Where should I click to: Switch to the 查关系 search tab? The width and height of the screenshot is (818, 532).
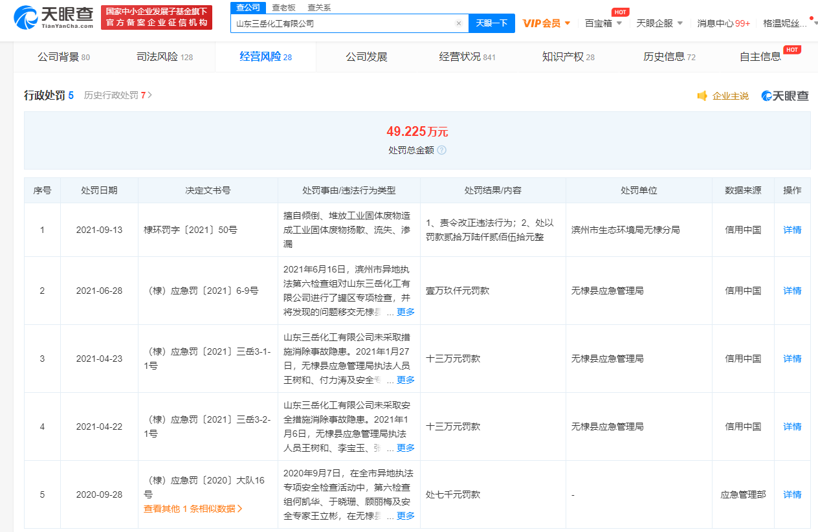pos(319,8)
